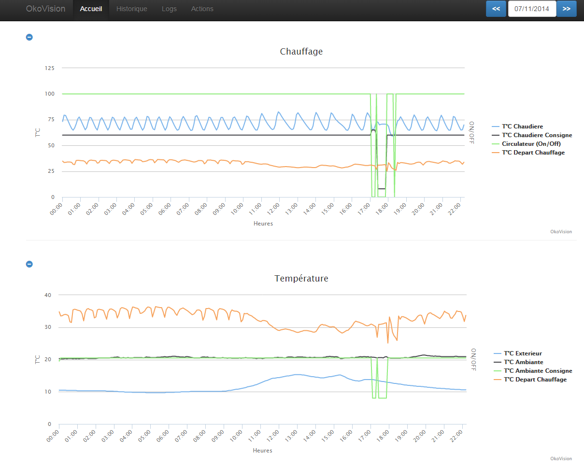
Task: Select the Accueil tab
Action: [91, 9]
